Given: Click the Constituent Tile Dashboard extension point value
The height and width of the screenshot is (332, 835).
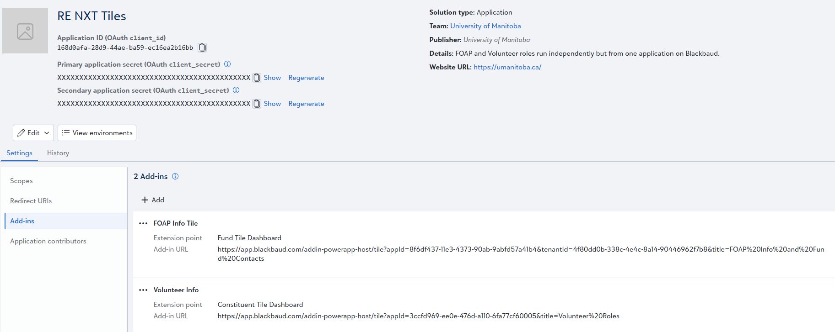Looking at the screenshot, I should [260, 305].
